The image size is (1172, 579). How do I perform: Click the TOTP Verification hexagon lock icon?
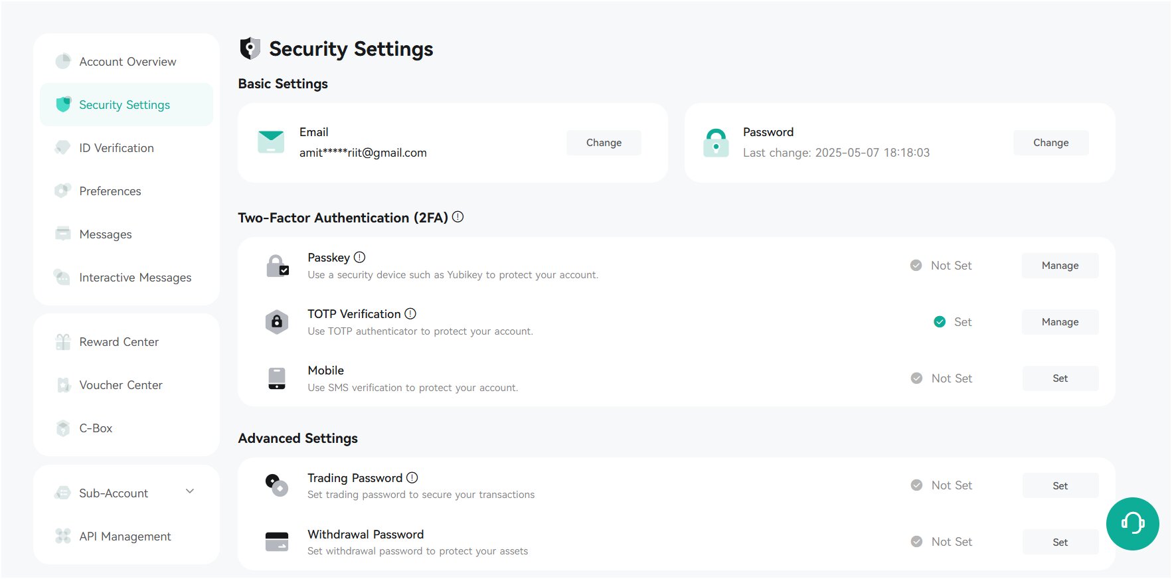pos(277,322)
